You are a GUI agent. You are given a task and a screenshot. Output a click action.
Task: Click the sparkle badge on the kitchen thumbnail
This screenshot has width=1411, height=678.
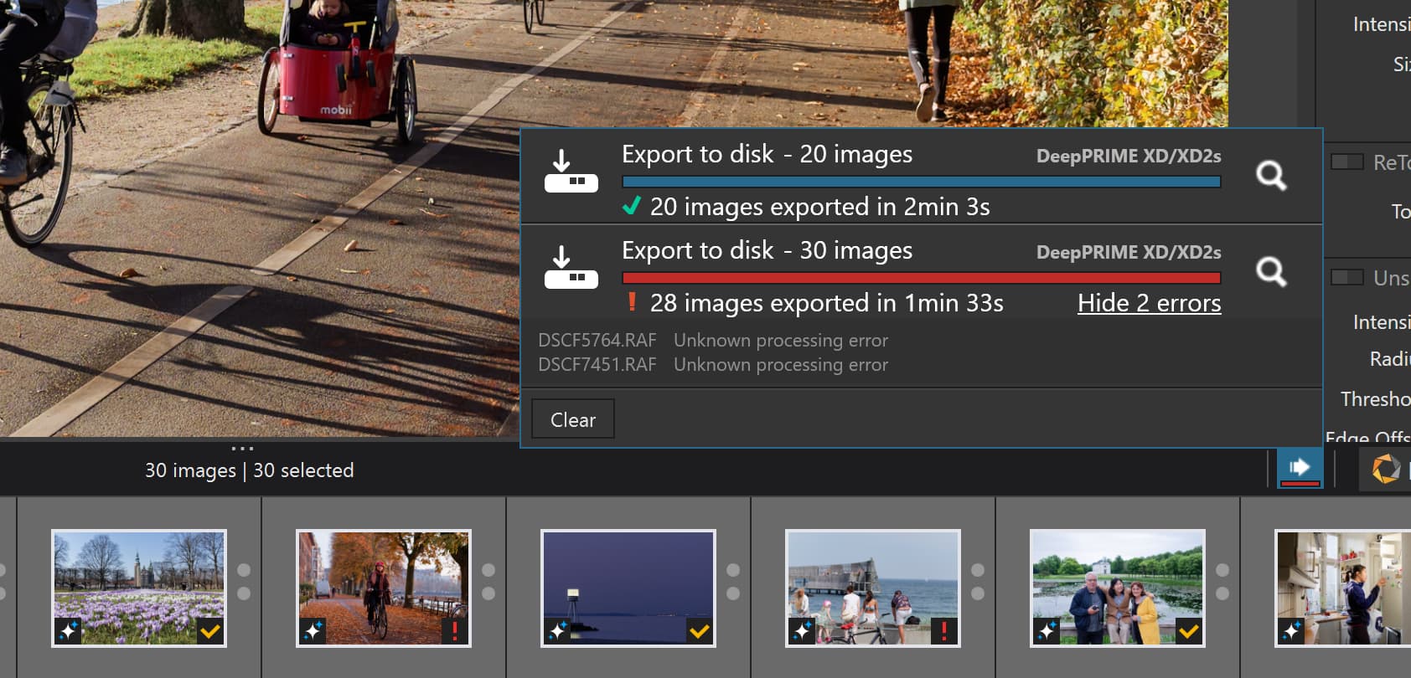pos(1291,630)
